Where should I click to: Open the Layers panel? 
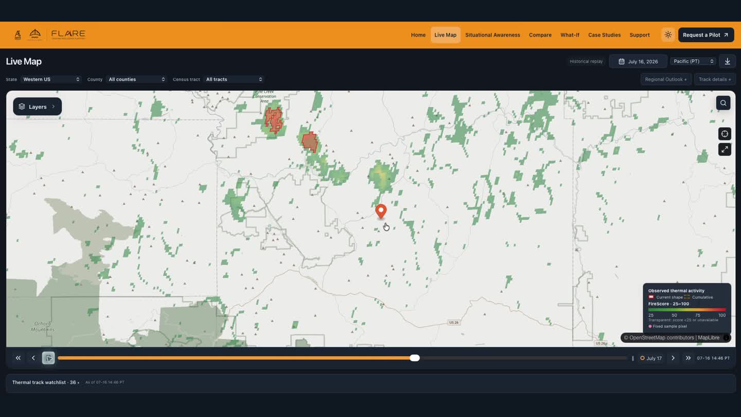click(38, 107)
